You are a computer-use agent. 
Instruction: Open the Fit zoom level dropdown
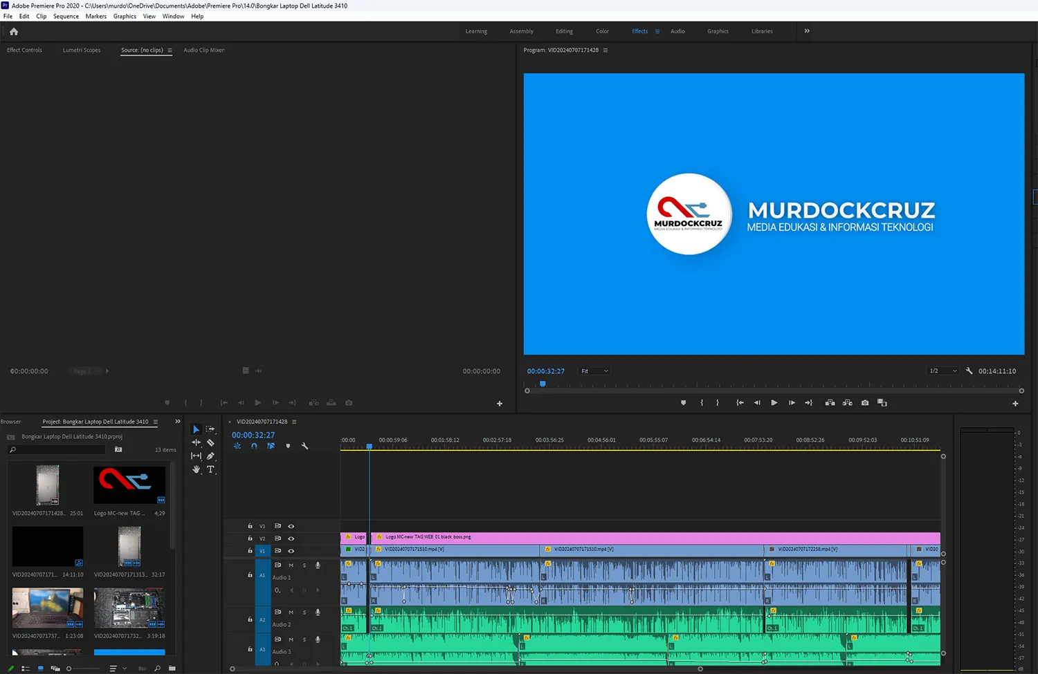594,371
